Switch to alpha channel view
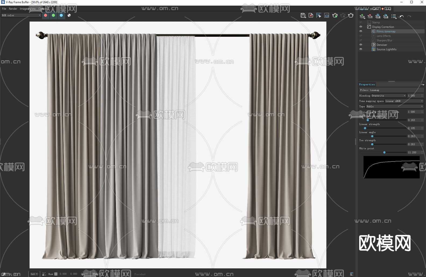Image resolution: width=426 pixels, height=277 pixels. pyautogui.click(x=69, y=15)
